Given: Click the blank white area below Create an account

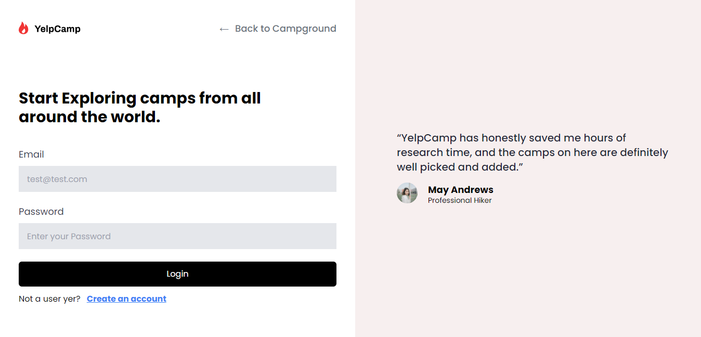Looking at the screenshot, I should click(177, 321).
